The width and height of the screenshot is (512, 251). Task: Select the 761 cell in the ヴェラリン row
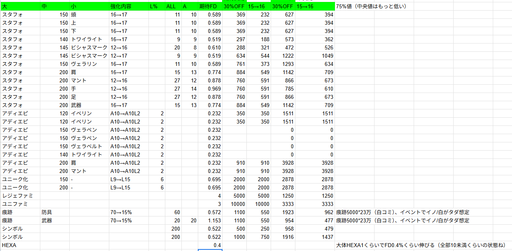234,64
